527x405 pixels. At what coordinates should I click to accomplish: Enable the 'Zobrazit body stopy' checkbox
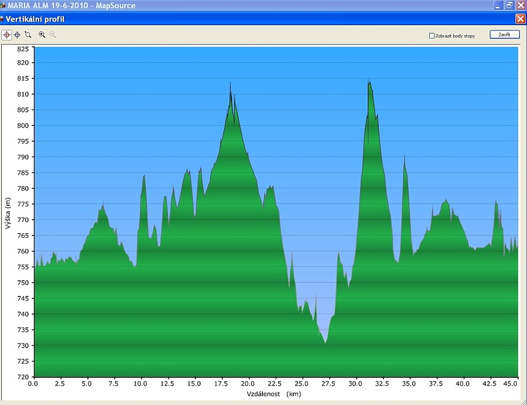coord(432,36)
